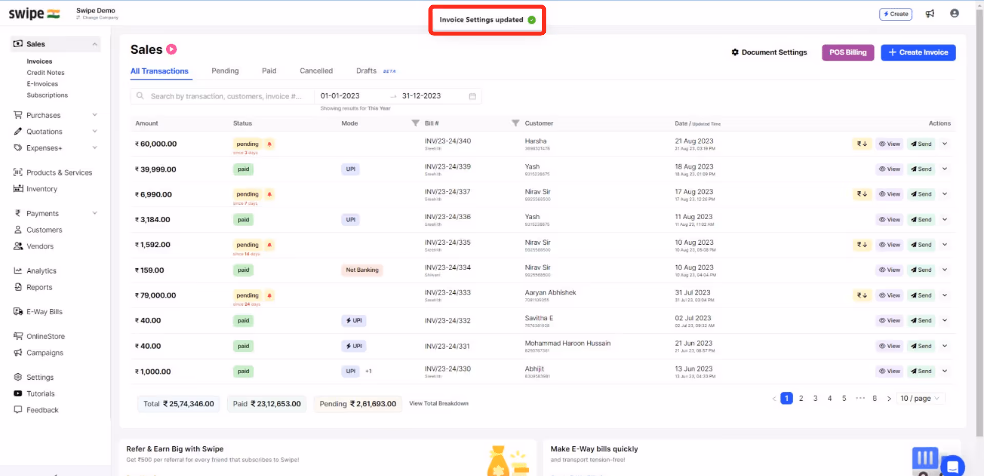Send invoice INV/23-24/334
984x476 pixels.
(921, 270)
